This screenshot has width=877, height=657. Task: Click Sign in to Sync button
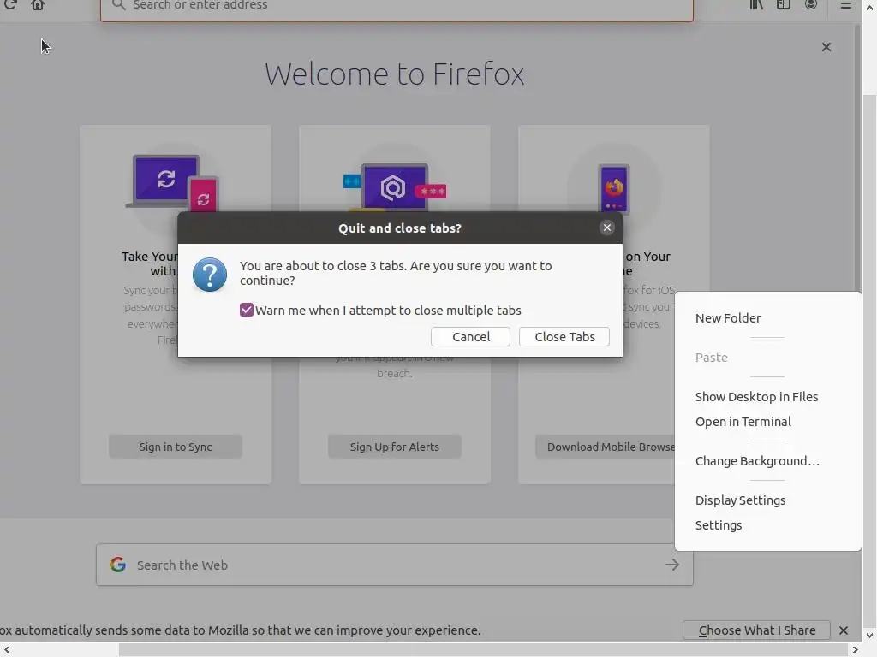[x=176, y=447]
